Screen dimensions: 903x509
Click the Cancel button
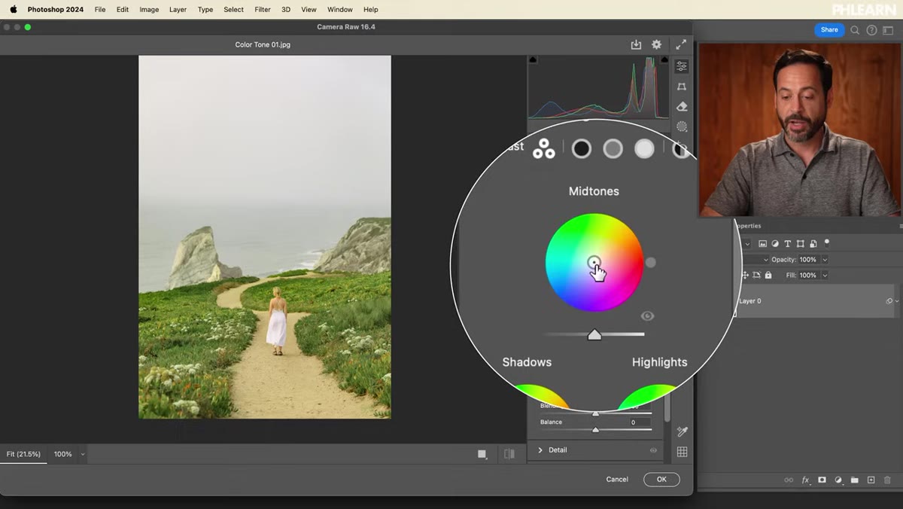point(617,480)
